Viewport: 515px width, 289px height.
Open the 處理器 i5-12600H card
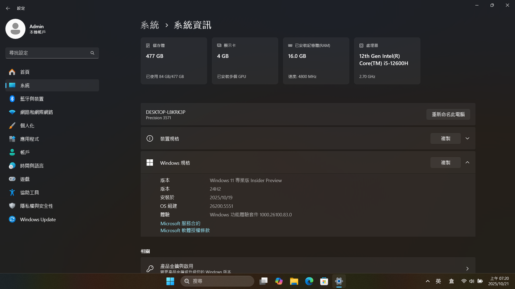pyautogui.click(x=387, y=61)
